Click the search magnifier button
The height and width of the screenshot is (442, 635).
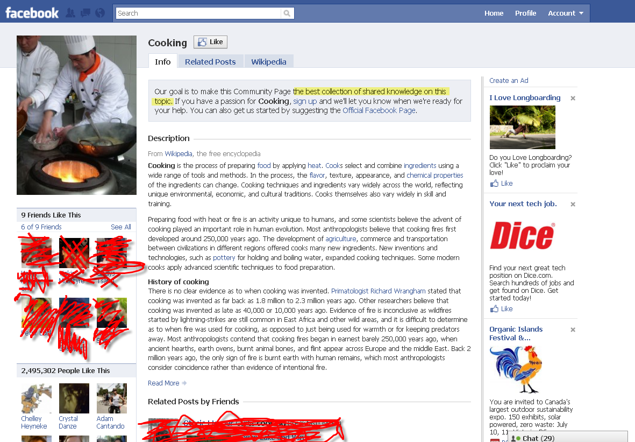pos(288,13)
